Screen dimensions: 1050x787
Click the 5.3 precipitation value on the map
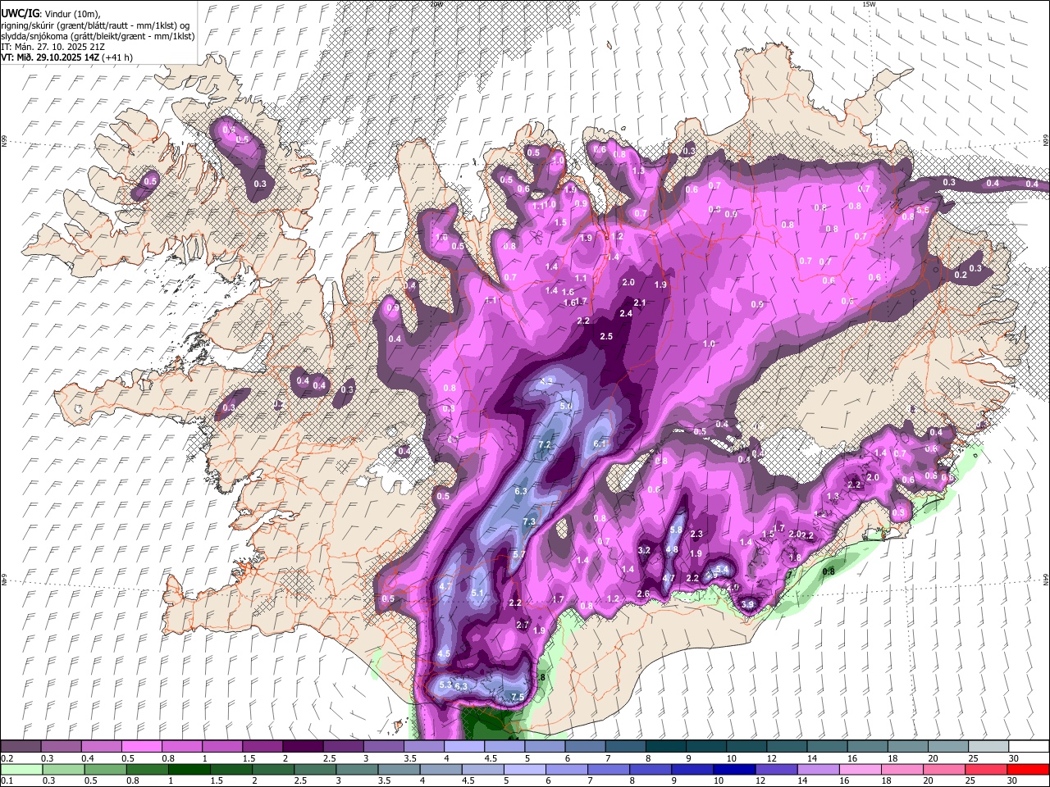tap(446, 685)
